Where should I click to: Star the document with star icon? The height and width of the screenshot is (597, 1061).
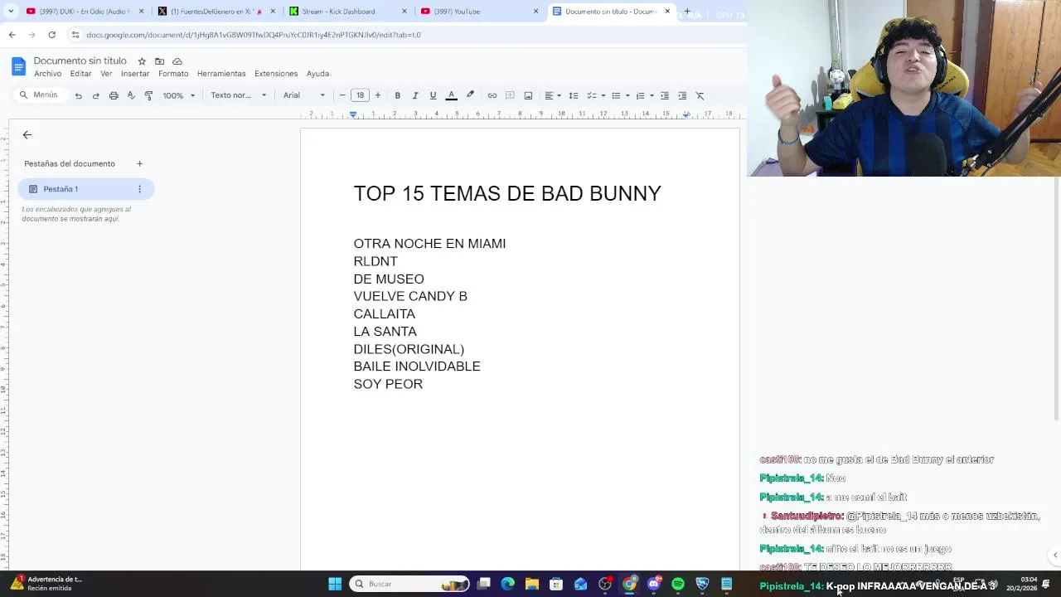pos(142,61)
